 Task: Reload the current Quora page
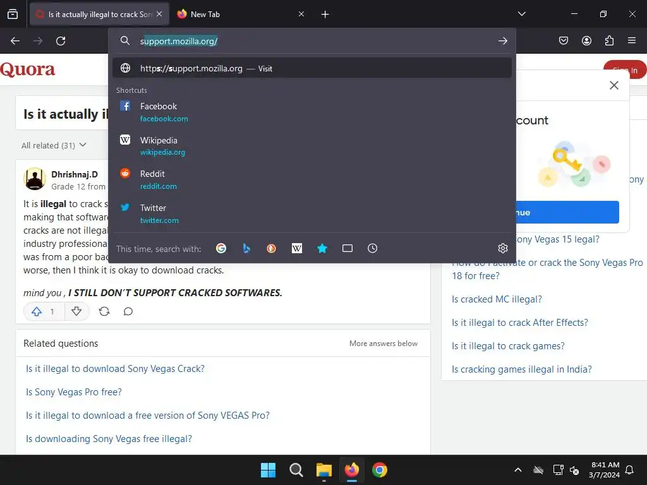pyautogui.click(x=61, y=41)
